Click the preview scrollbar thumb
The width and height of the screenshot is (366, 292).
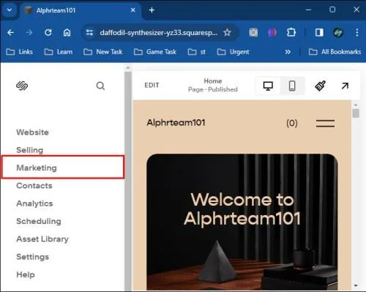[x=356, y=113]
